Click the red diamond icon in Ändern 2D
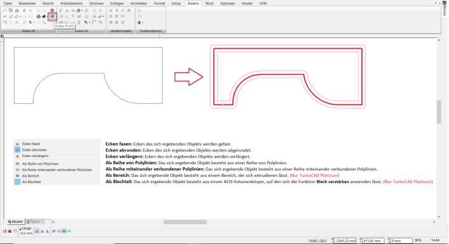Screen dimensions: 449x244 click(52, 10)
